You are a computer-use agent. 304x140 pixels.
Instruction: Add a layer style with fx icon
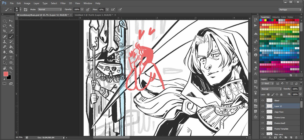tap(270, 137)
